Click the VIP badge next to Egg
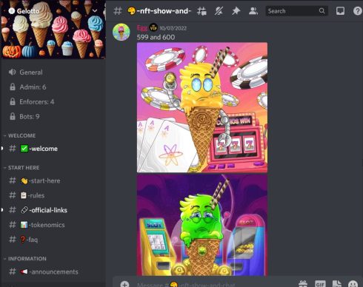 [x=153, y=27]
